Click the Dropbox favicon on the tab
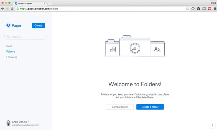The image size is (217, 130). 16,4
